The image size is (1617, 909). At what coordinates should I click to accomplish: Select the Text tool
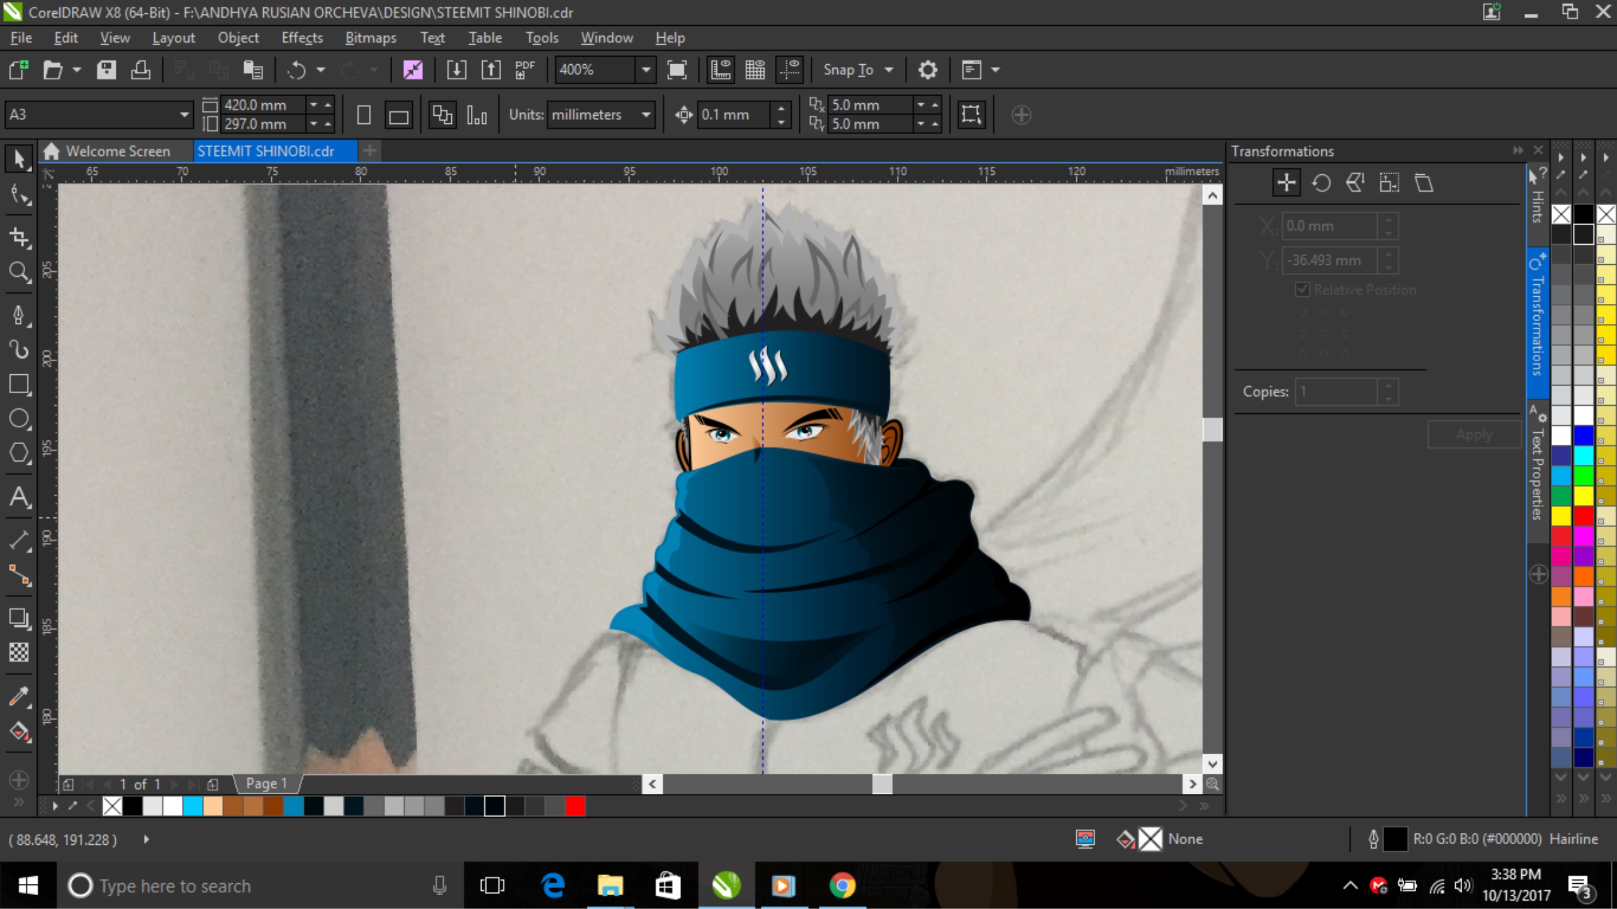[19, 497]
